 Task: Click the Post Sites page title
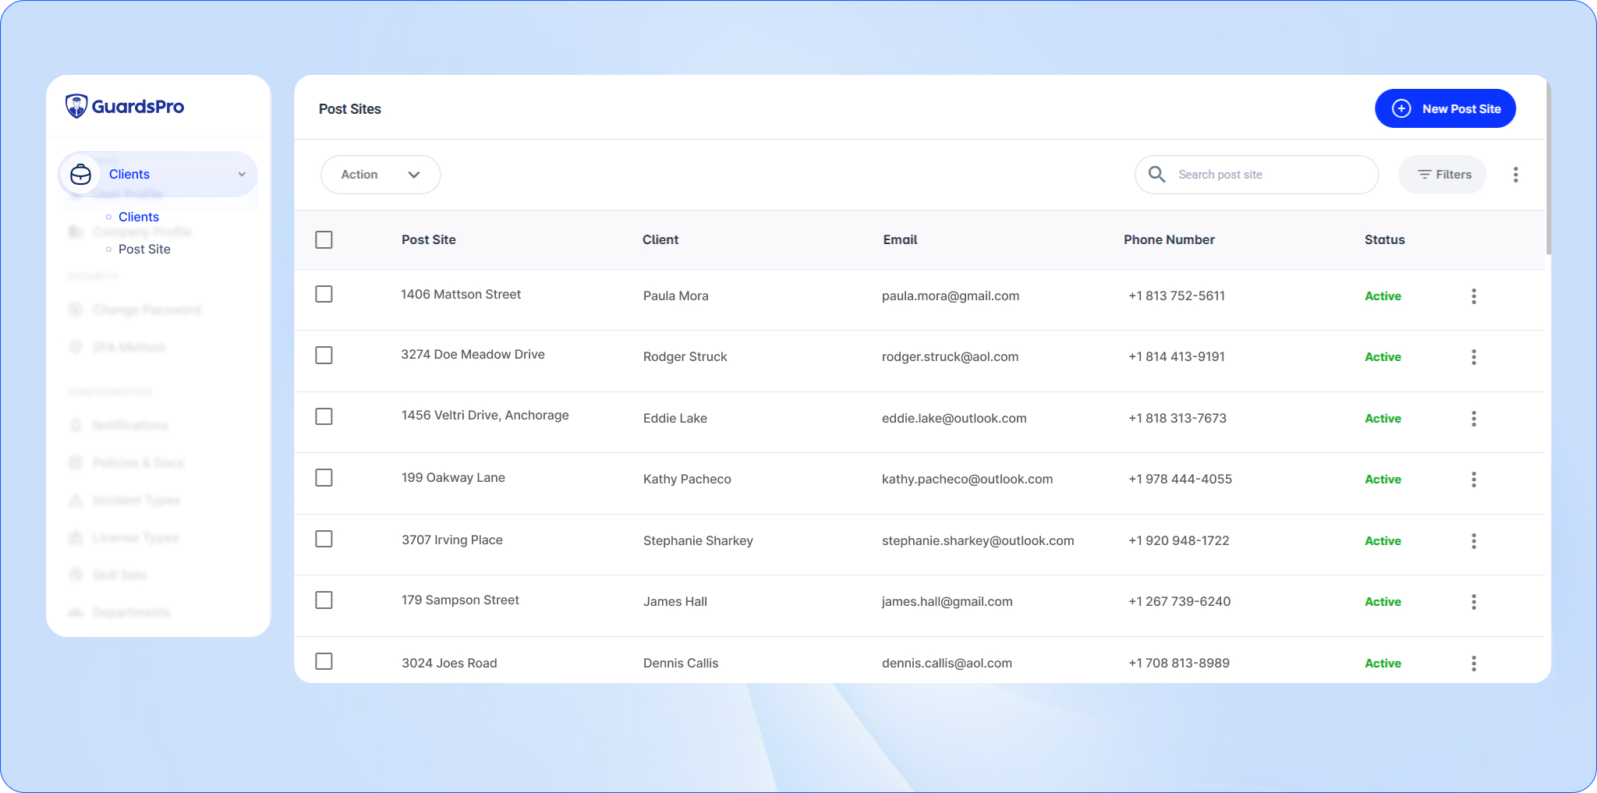pos(350,109)
